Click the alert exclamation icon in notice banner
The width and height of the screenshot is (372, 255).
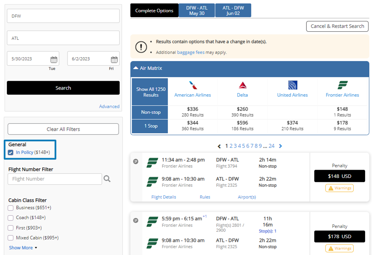point(141,47)
